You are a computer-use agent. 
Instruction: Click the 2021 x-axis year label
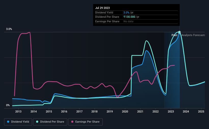tap(140, 111)
